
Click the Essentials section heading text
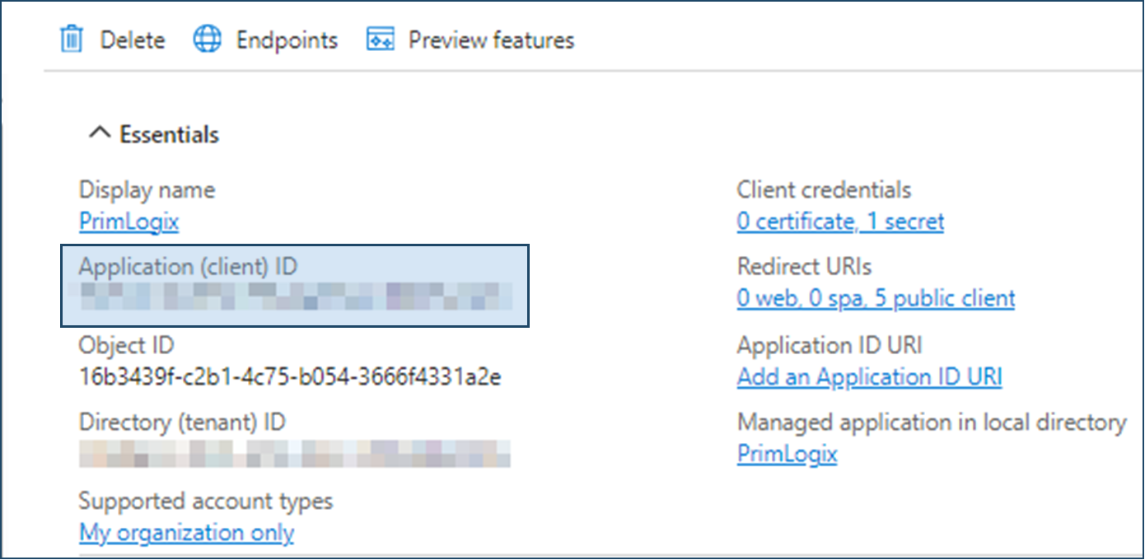pyautogui.click(x=169, y=134)
